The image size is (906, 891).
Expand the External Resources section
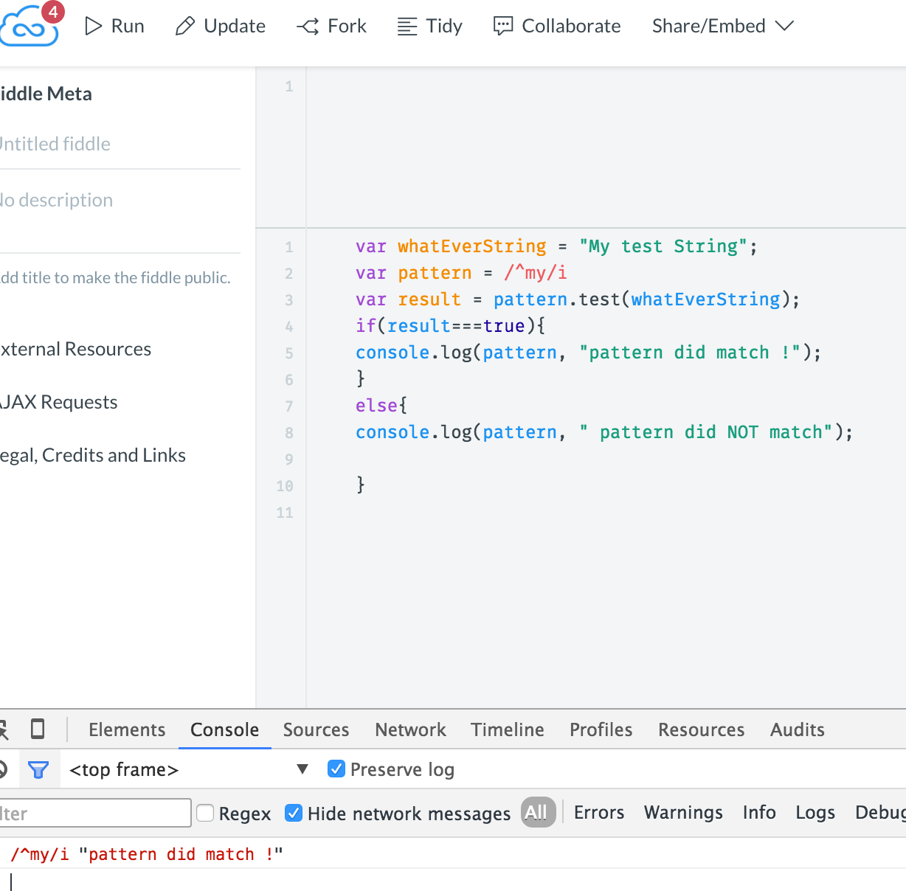coord(76,348)
